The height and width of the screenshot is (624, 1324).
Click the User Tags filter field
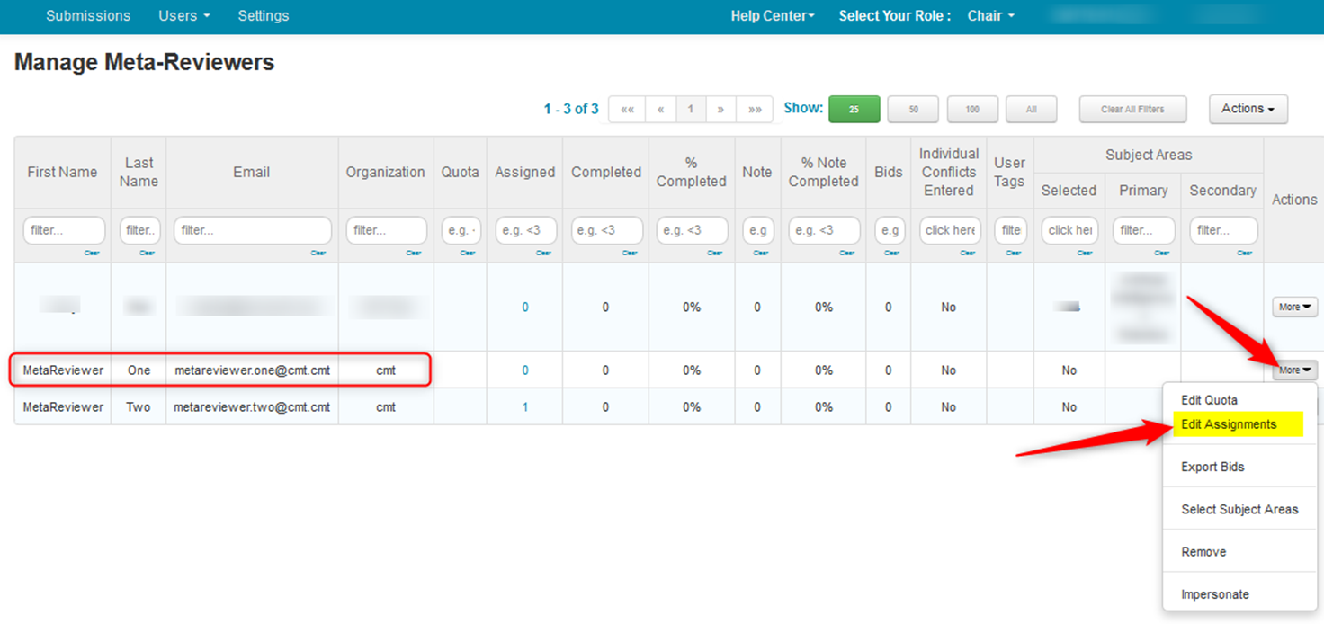1010,230
